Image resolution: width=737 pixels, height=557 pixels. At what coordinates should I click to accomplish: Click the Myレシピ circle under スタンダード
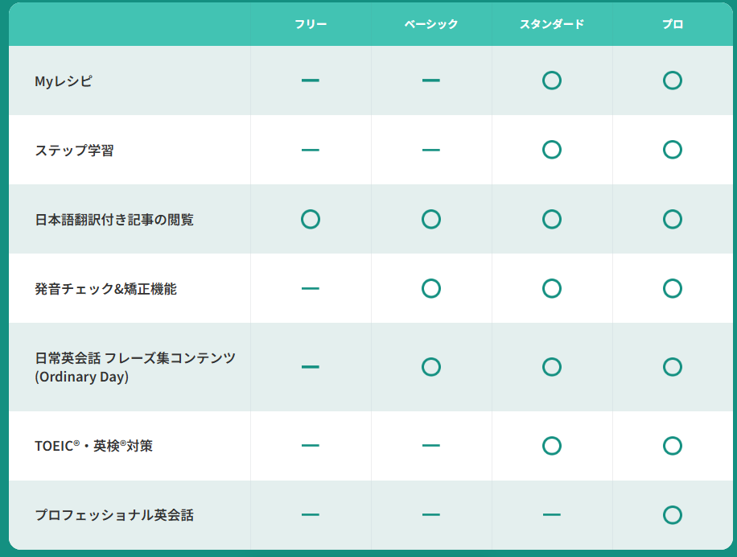point(552,80)
